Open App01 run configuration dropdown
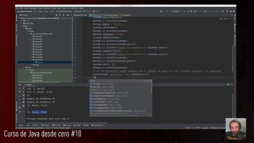Viewport: 254px width, 143px height. pyautogui.click(x=176, y=12)
